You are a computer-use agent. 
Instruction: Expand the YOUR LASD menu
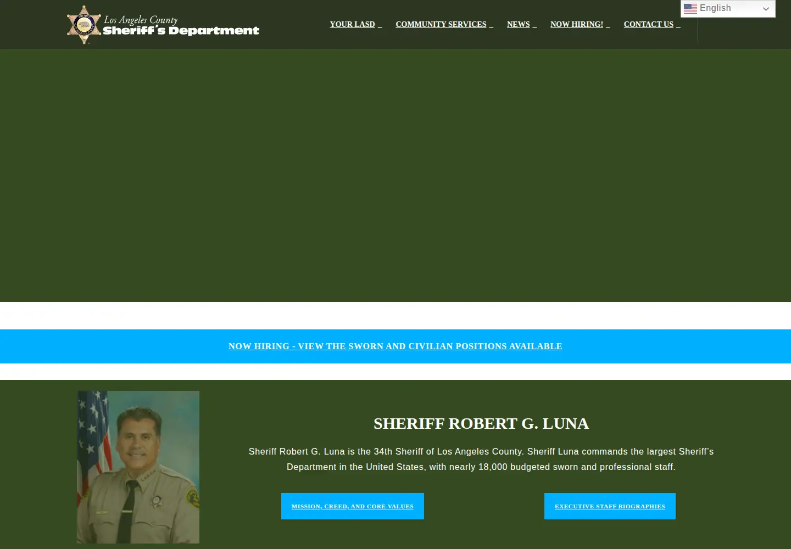[355, 24]
